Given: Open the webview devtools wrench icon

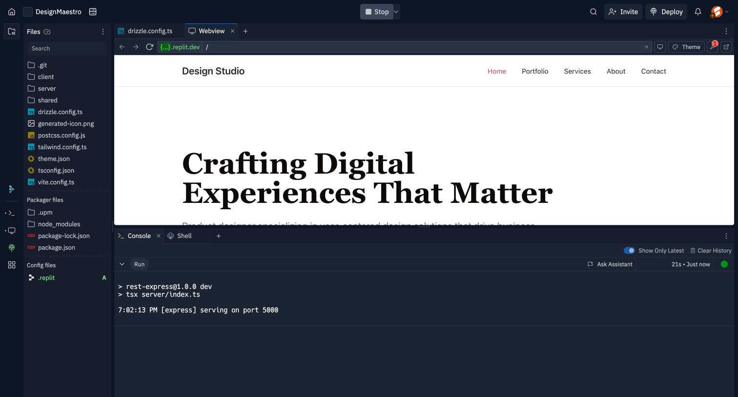Looking at the screenshot, I should pos(713,47).
